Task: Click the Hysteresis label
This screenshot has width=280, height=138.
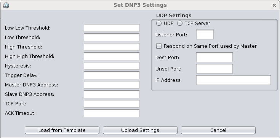Action: (18, 66)
